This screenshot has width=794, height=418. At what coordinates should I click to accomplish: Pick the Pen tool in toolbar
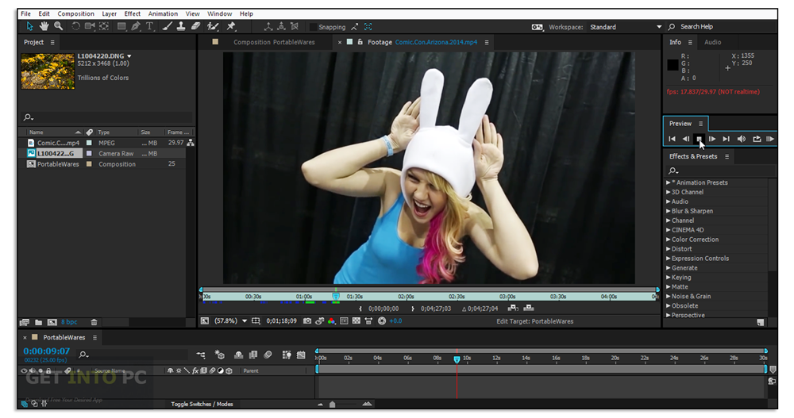pos(137,27)
